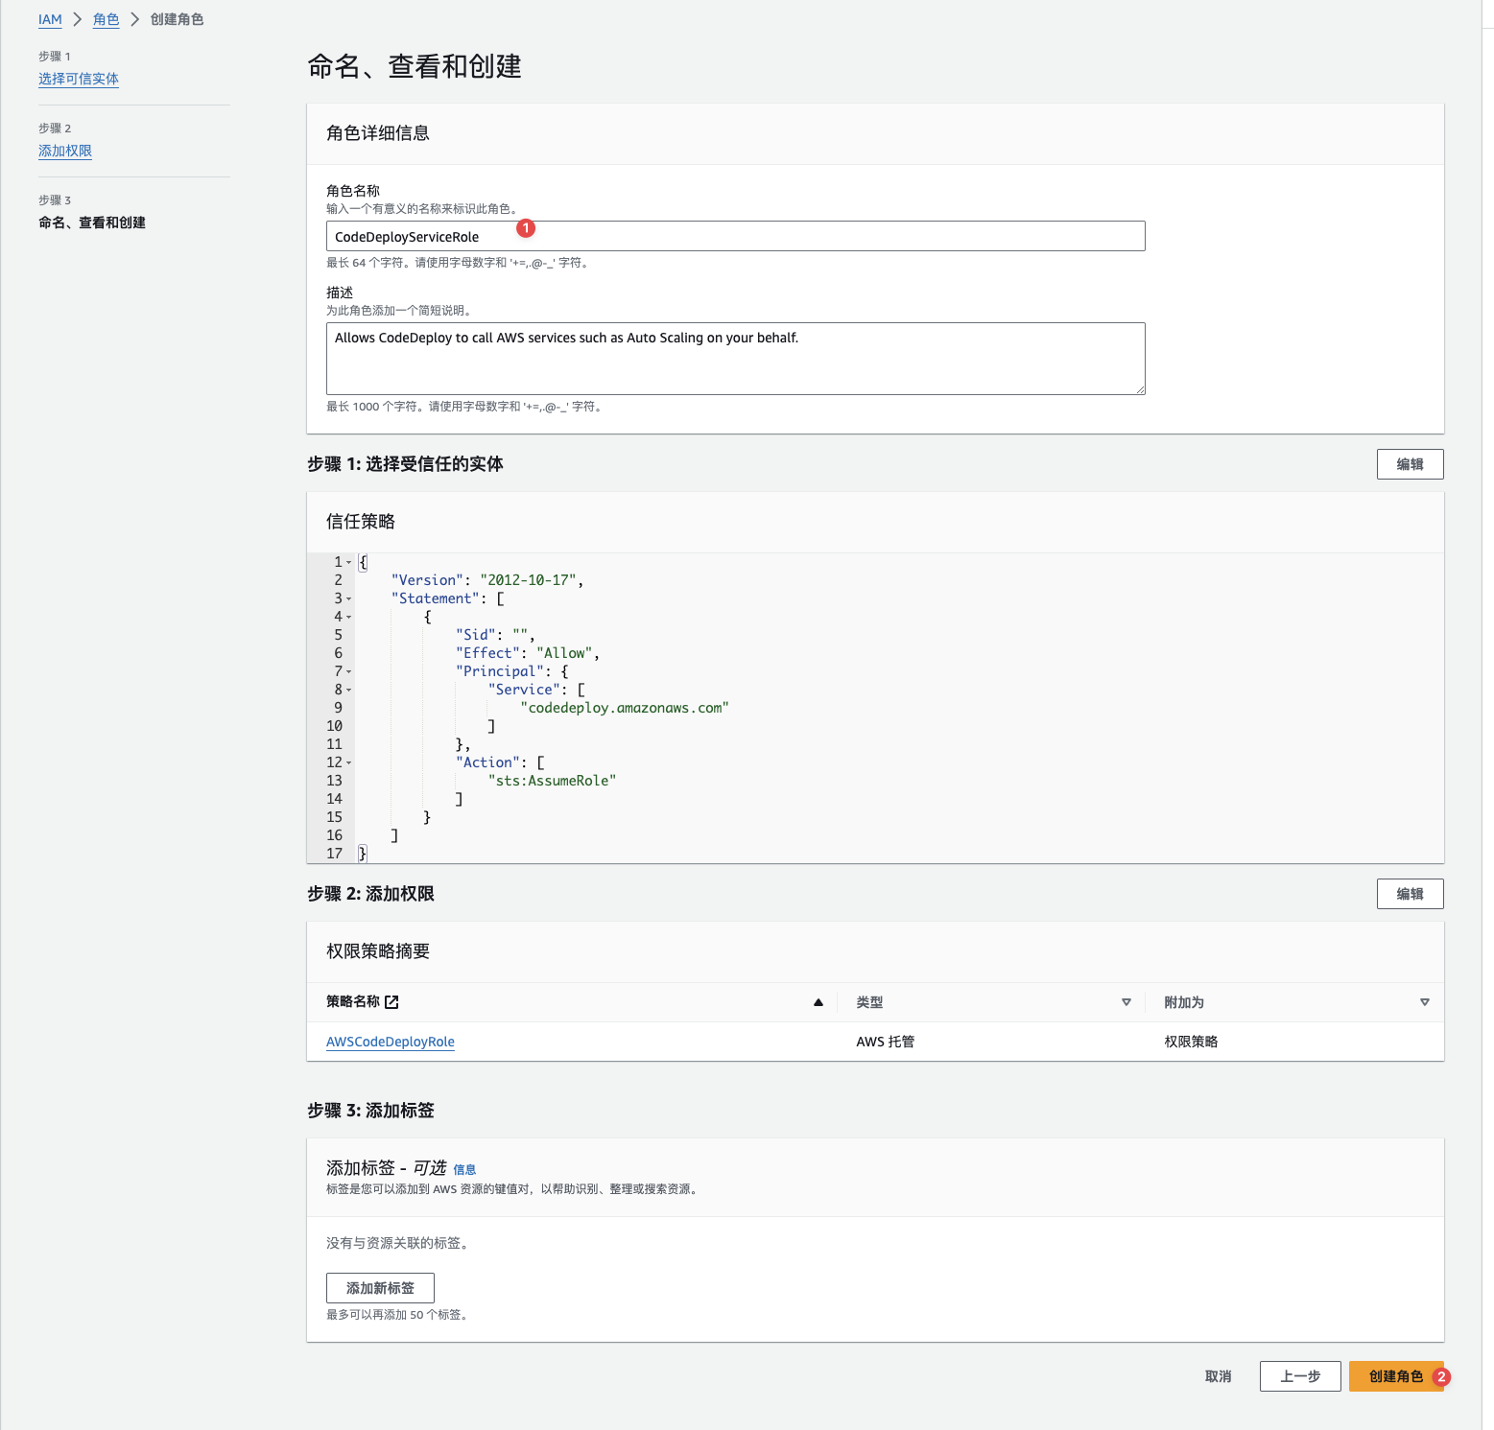Click 取消 button

1218,1376
